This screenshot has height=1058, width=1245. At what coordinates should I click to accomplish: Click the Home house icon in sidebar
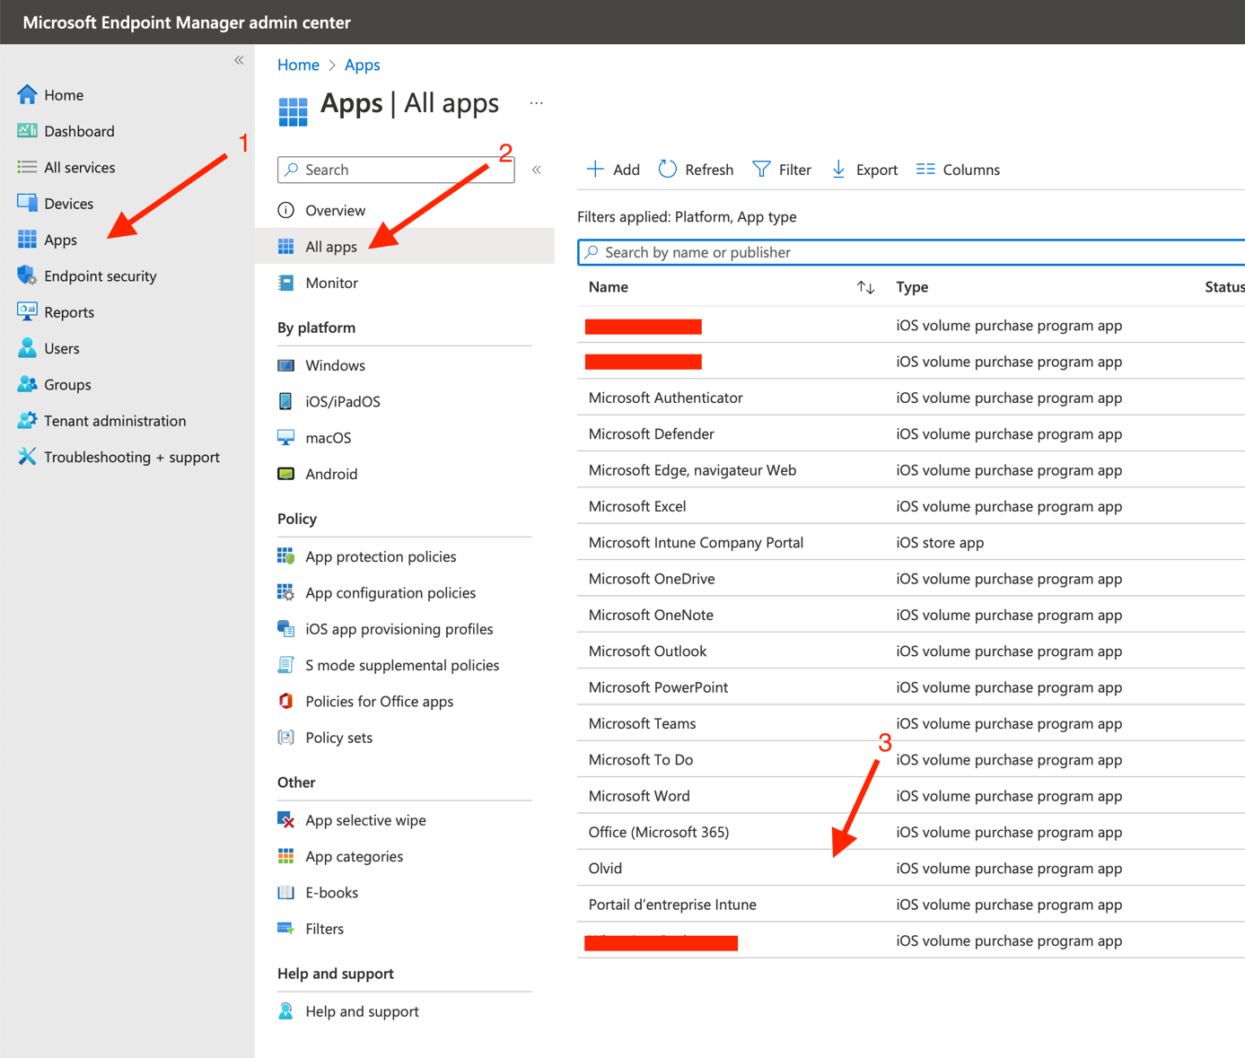coord(27,94)
